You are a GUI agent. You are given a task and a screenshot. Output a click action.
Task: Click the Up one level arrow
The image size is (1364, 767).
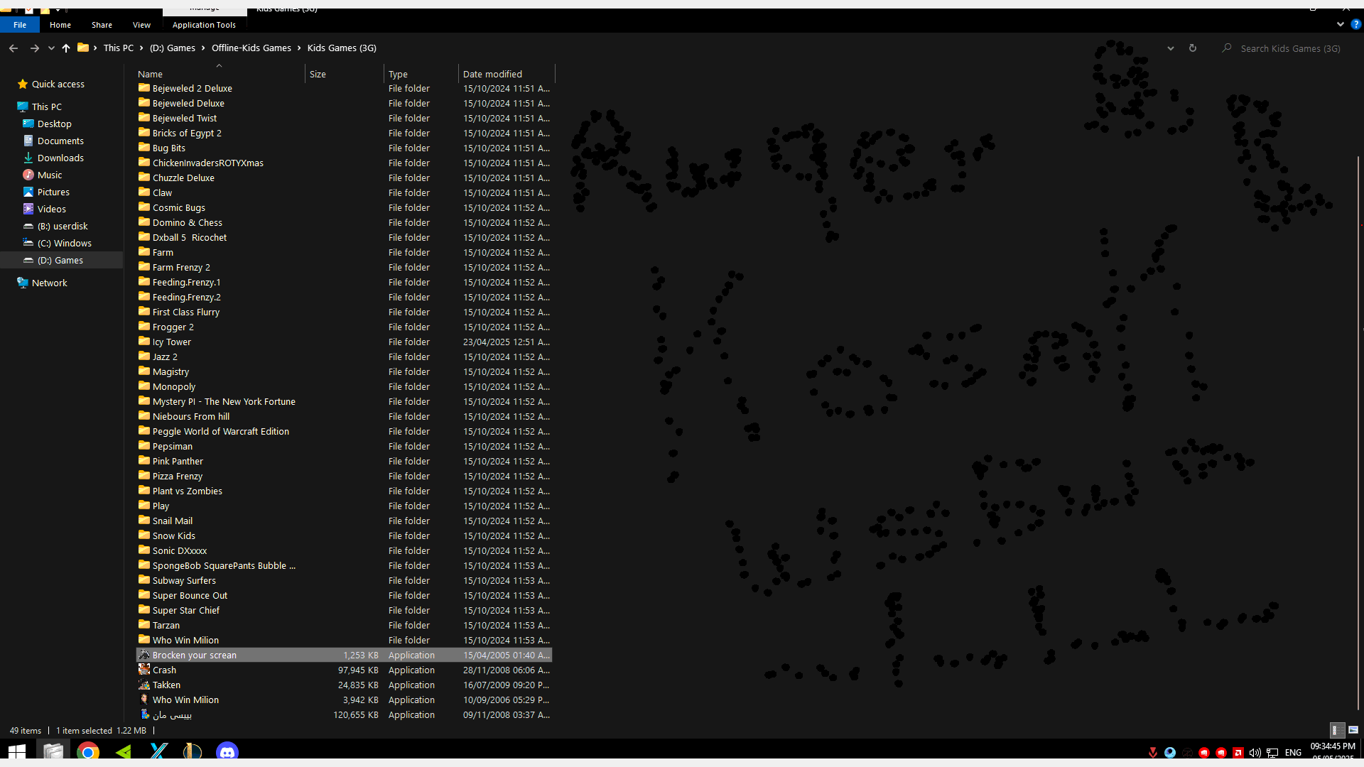click(66, 48)
